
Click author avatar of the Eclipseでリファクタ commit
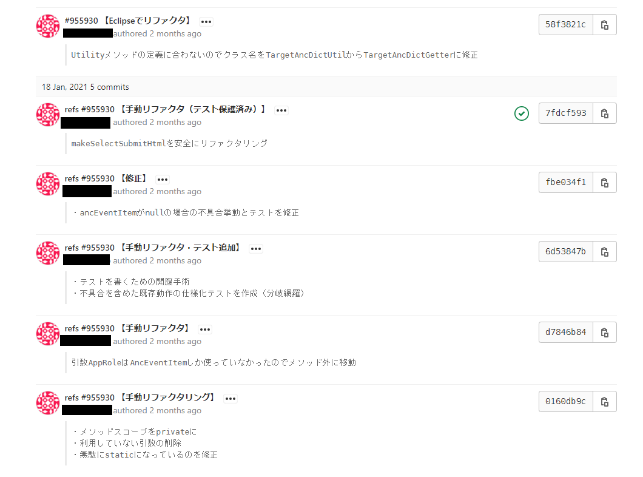(x=48, y=26)
